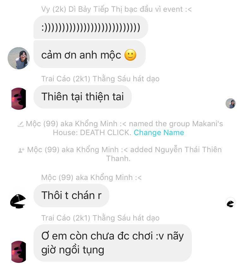Image resolution: width=237 pixels, height=267 pixels.
Task: Tap first "Trai Cáo (2k1) Thằng Sáu hát dạo" label
Action: pyautogui.click(x=100, y=79)
